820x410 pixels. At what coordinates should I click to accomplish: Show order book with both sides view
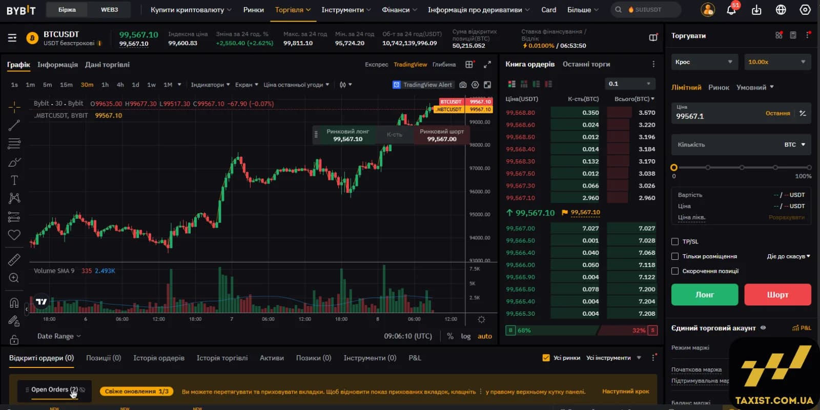pos(511,84)
